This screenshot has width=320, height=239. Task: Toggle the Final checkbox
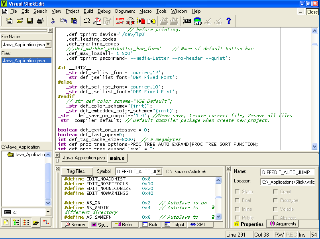click(237, 200)
